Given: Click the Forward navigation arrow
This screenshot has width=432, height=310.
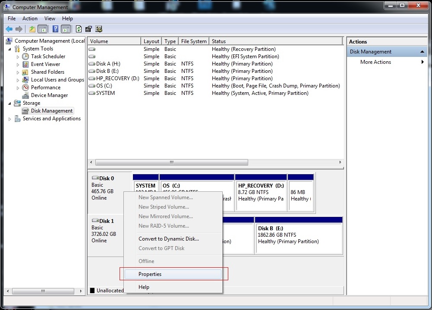Looking at the screenshot, I should pos(19,29).
